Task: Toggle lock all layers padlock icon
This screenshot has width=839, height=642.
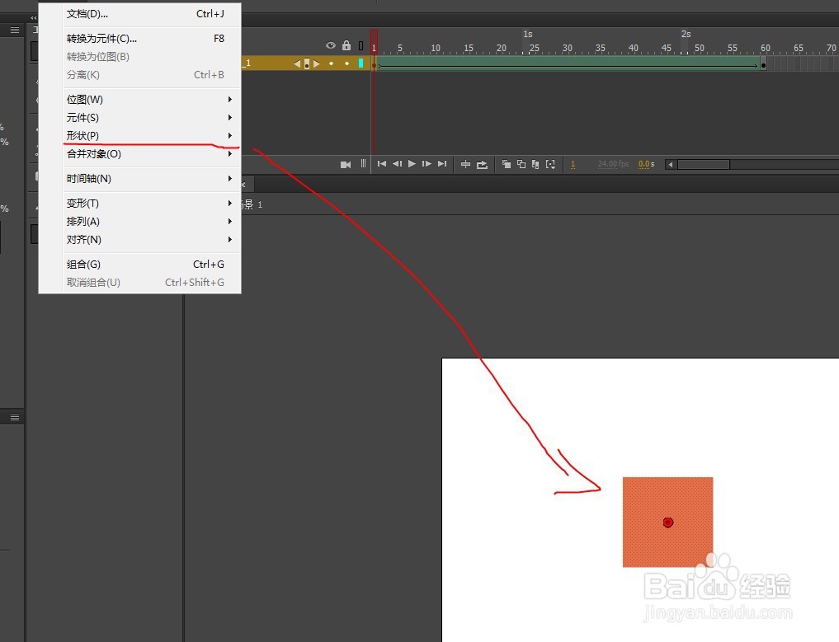Action: point(346,45)
